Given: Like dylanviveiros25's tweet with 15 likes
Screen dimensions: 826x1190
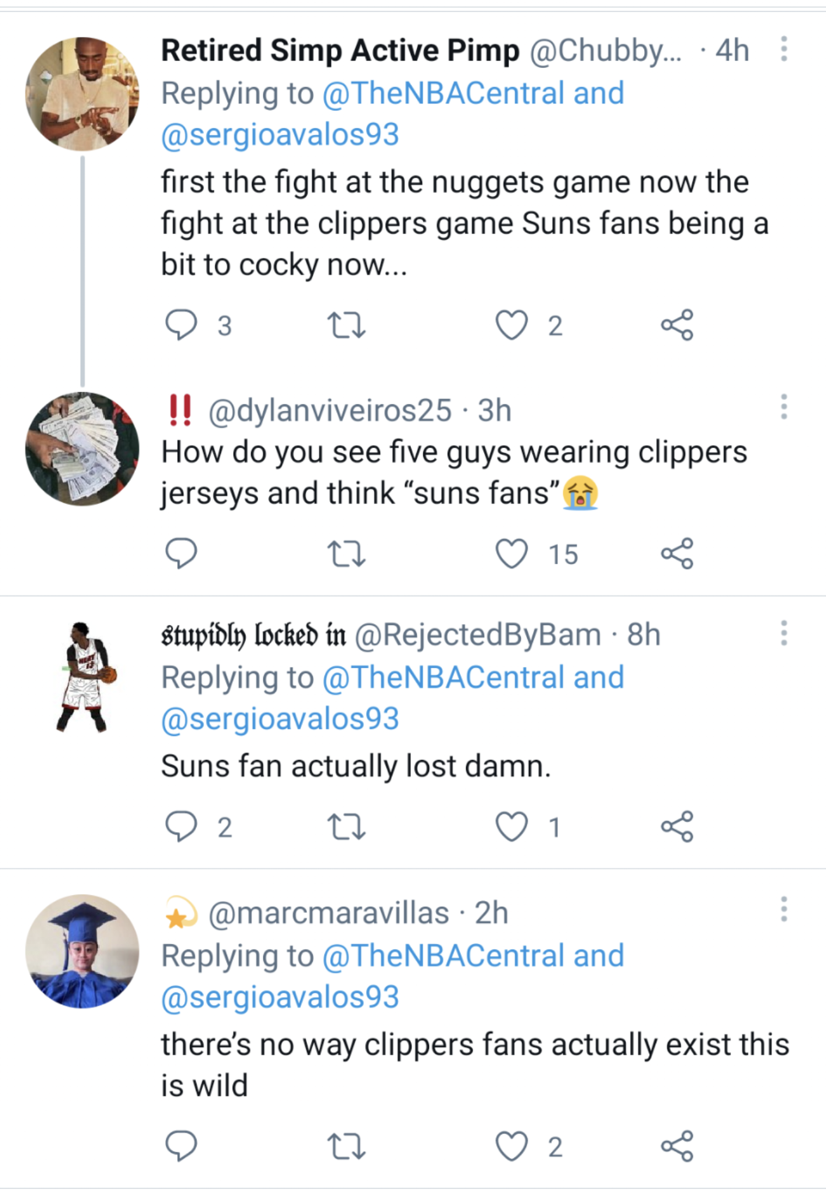Looking at the screenshot, I should pyautogui.click(x=512, y=553).
